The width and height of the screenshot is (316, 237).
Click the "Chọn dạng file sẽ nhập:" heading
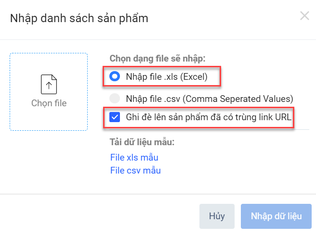[158, 59]
